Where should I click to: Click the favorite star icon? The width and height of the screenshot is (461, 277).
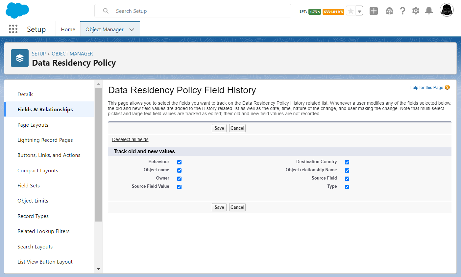(351, 11)
